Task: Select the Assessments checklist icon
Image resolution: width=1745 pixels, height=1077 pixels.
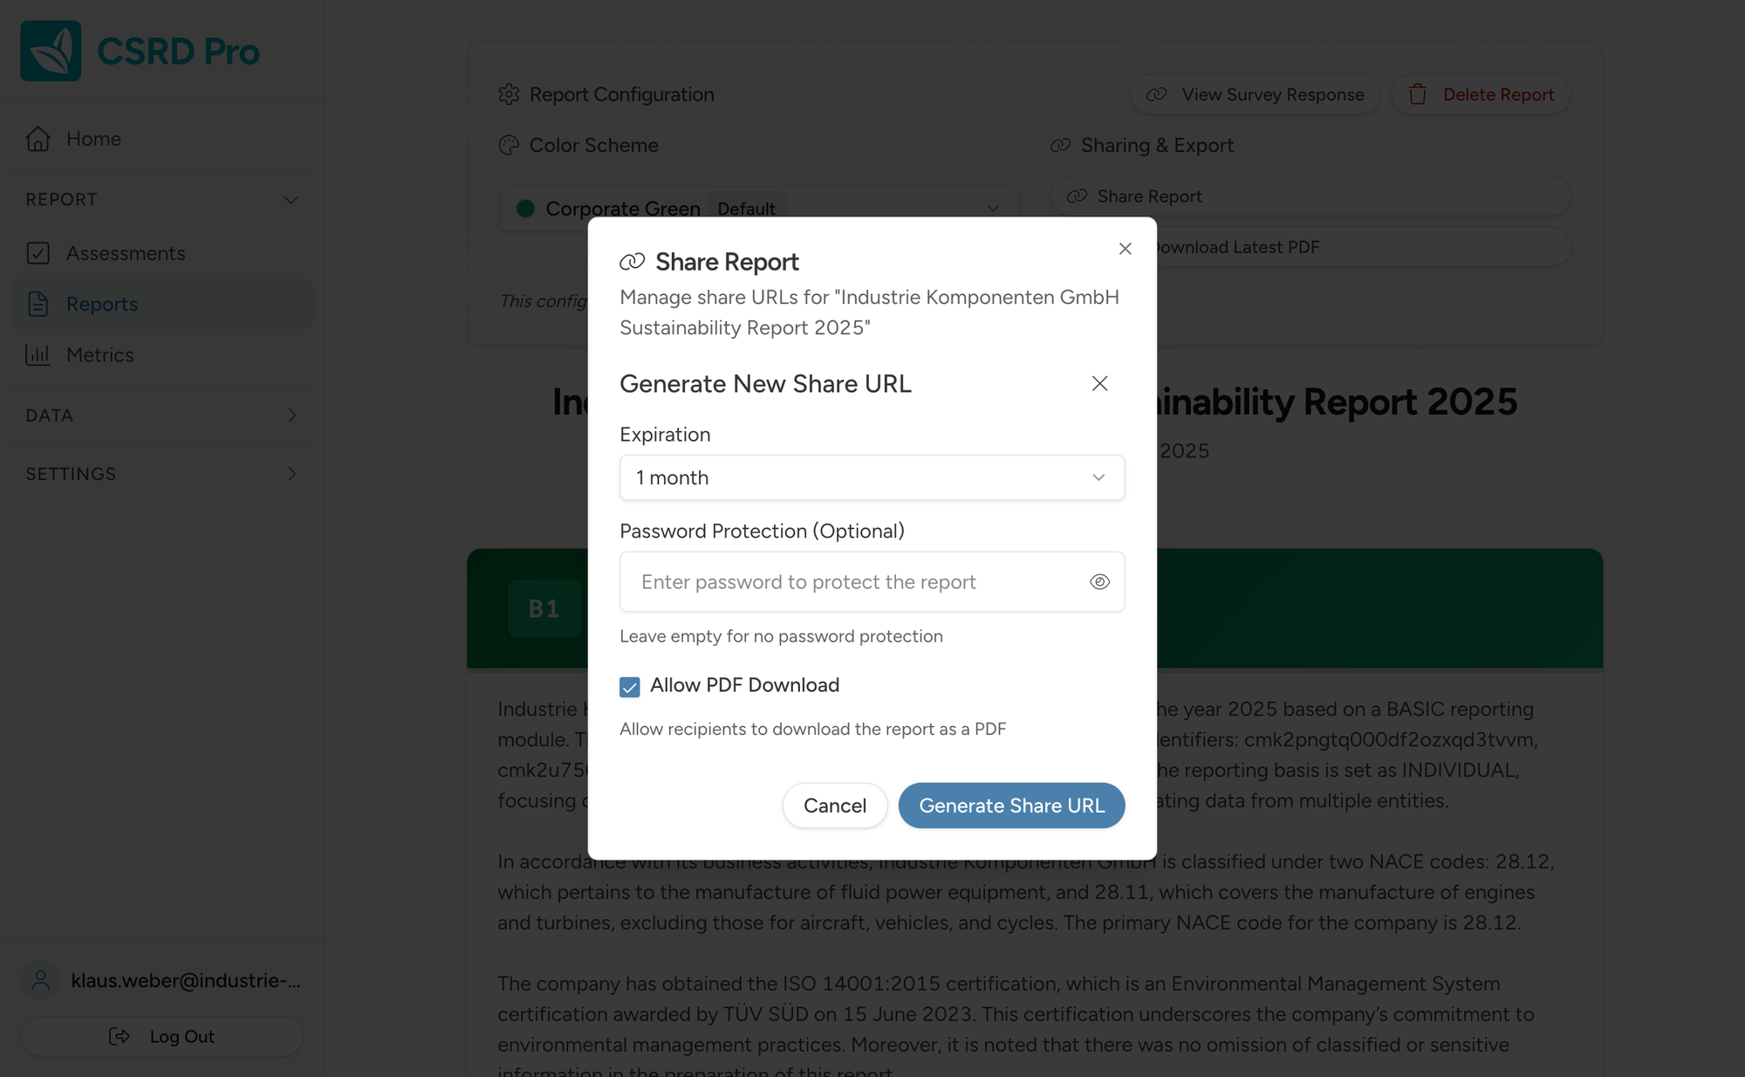Action: (38, 253)
